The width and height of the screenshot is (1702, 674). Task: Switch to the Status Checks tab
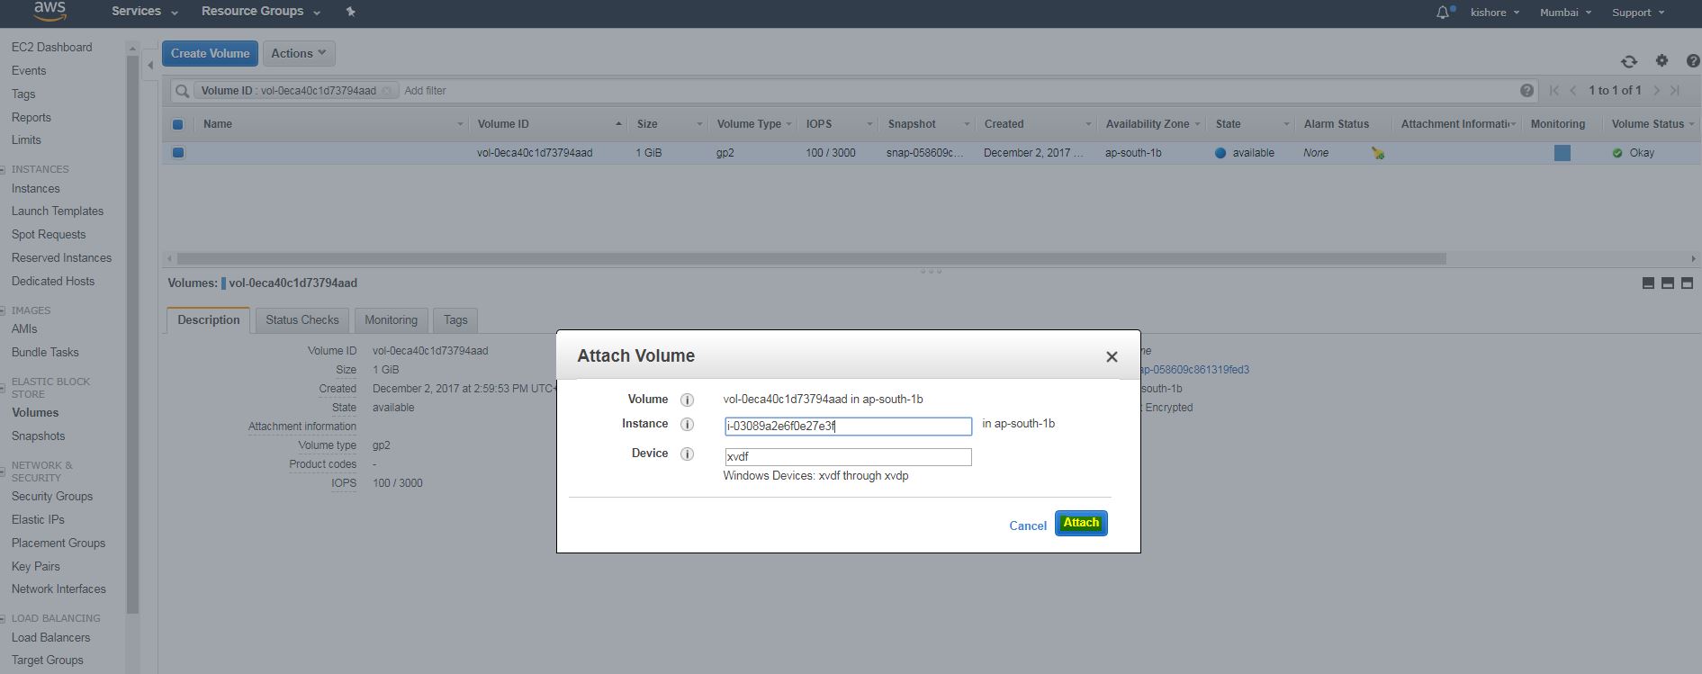pyautogui.click(x=302, y=320)
